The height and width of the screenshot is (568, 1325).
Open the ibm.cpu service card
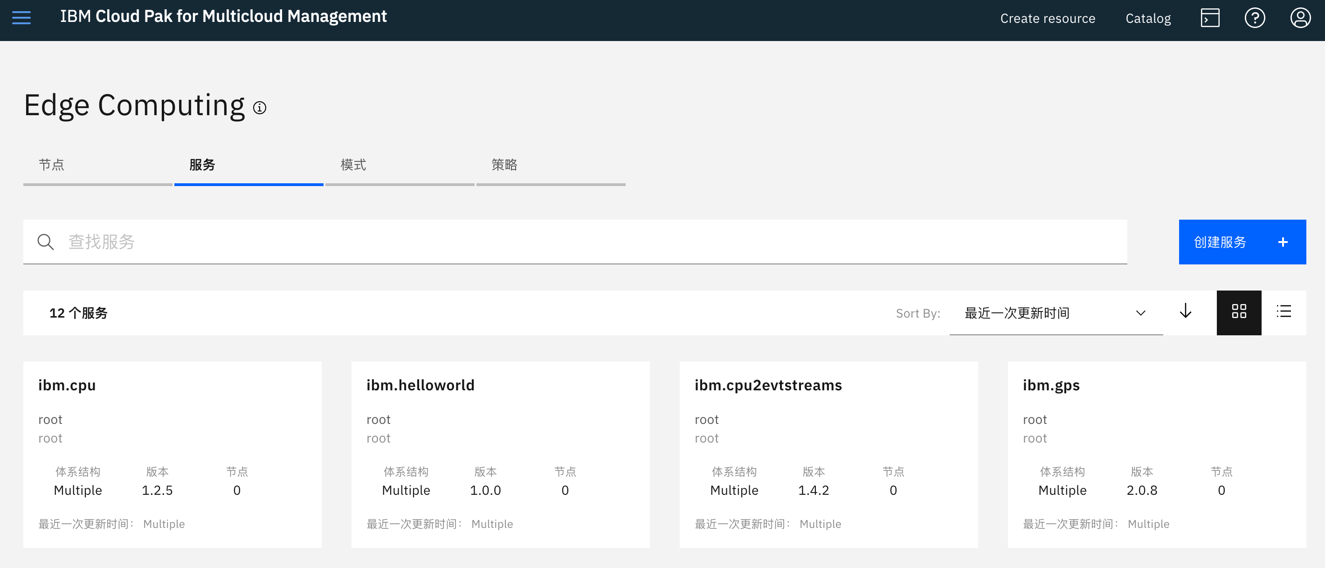pos(173,454)
